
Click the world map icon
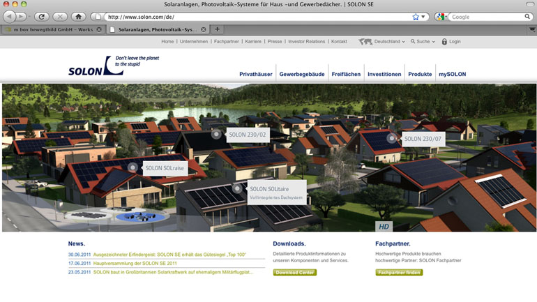pyautogui.click(x=365, y=41)
